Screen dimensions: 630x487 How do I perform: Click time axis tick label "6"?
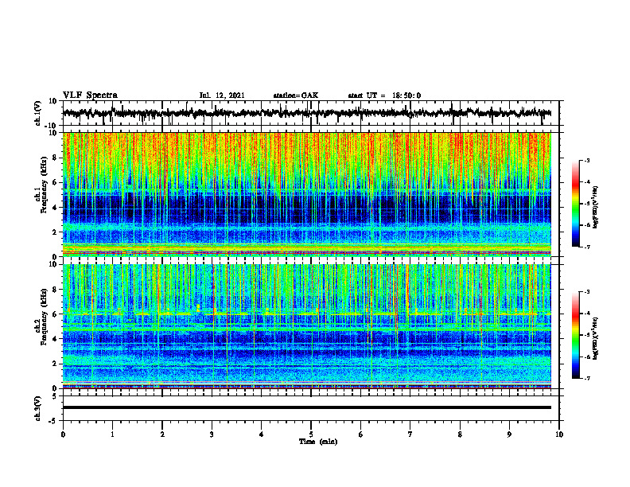(x=361, y=434)
